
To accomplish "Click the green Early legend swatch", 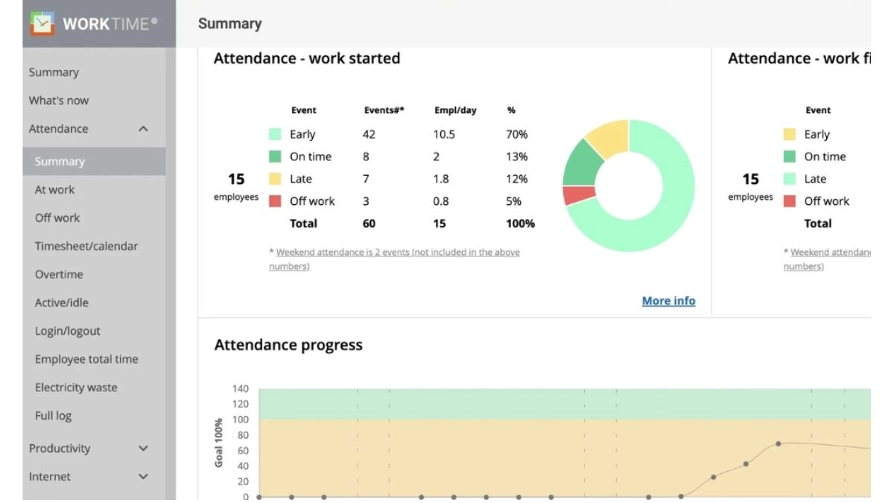I will click(x=276, y=135).
